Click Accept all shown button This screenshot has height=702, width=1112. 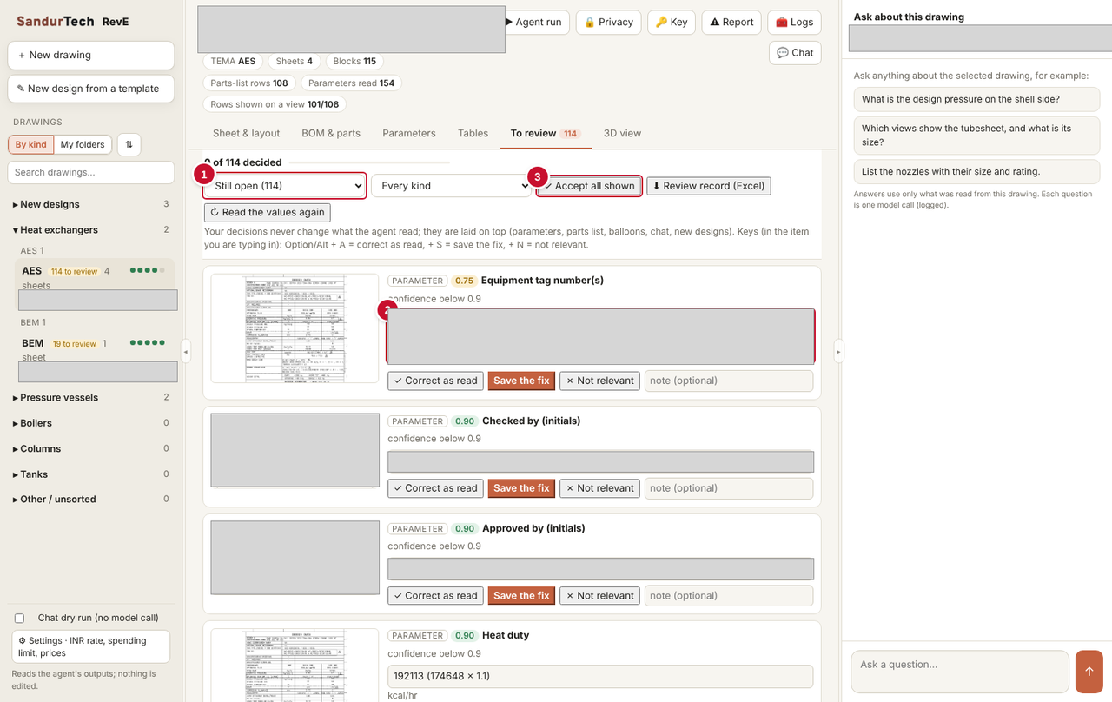click(x=590, y=186)
